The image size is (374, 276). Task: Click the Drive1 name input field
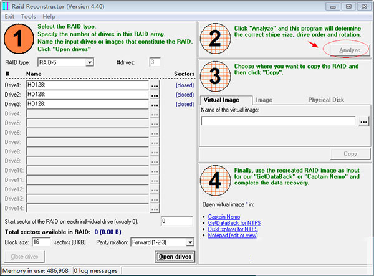pyautogui.click(x=87, y=85)
